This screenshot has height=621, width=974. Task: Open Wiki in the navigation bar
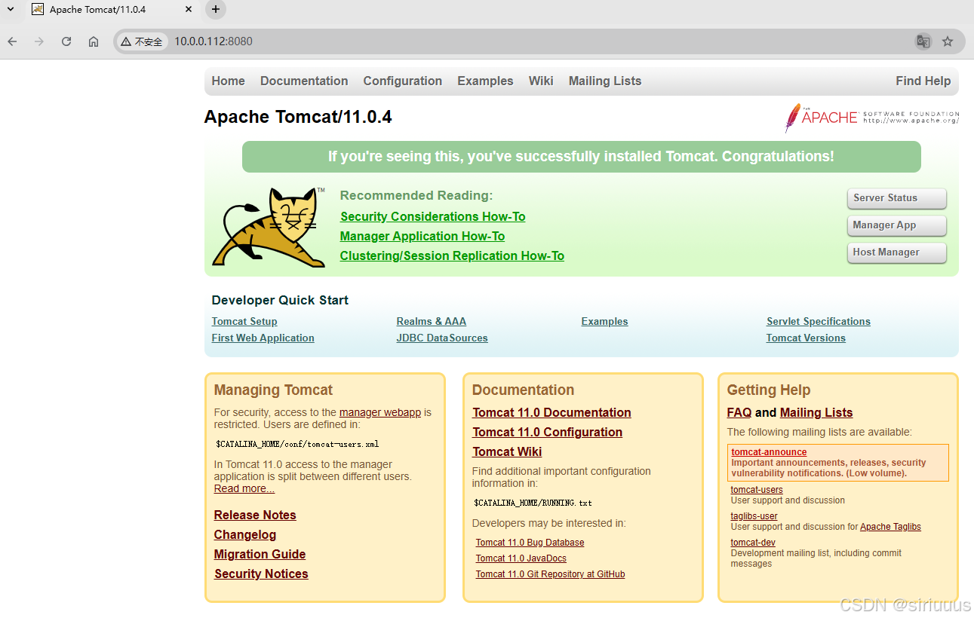541,81
